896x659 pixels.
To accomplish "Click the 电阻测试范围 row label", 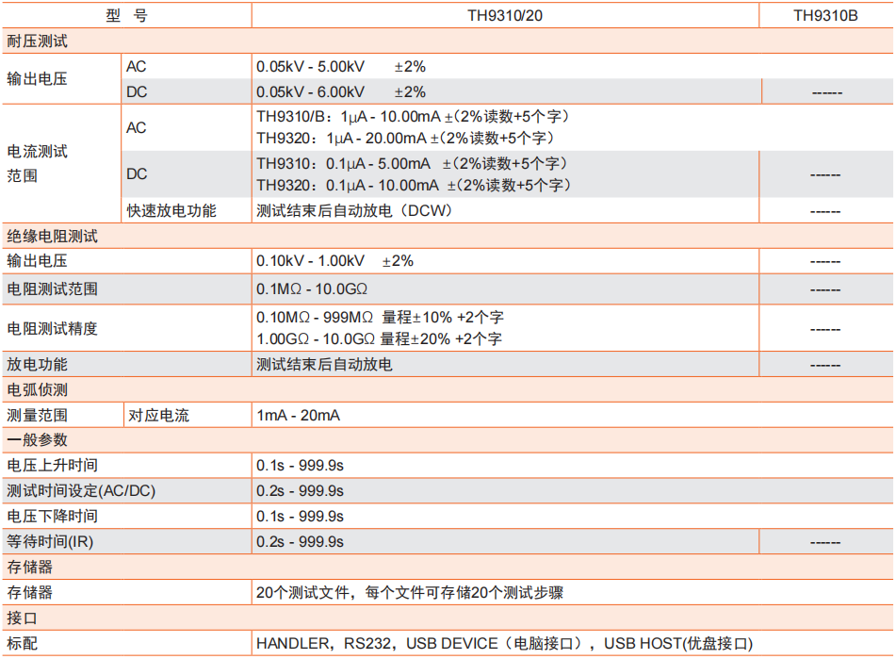I will point(53,288).
